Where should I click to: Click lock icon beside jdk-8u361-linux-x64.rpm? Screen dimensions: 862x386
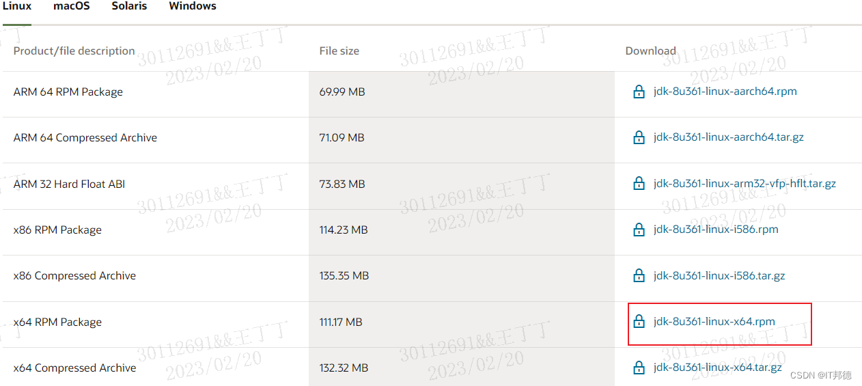[639, 322]
